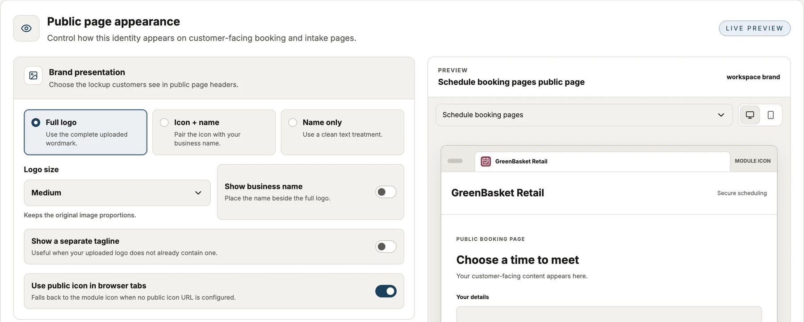Click the Secure scheduling text
Viewport: 804px width, 322px height.
(742, 193)
